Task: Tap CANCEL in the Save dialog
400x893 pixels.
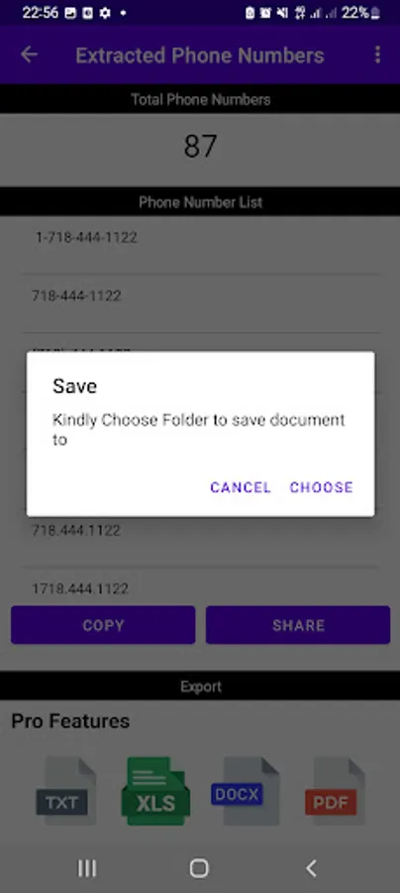Action: pyautogui.click(x=241, y=487)
